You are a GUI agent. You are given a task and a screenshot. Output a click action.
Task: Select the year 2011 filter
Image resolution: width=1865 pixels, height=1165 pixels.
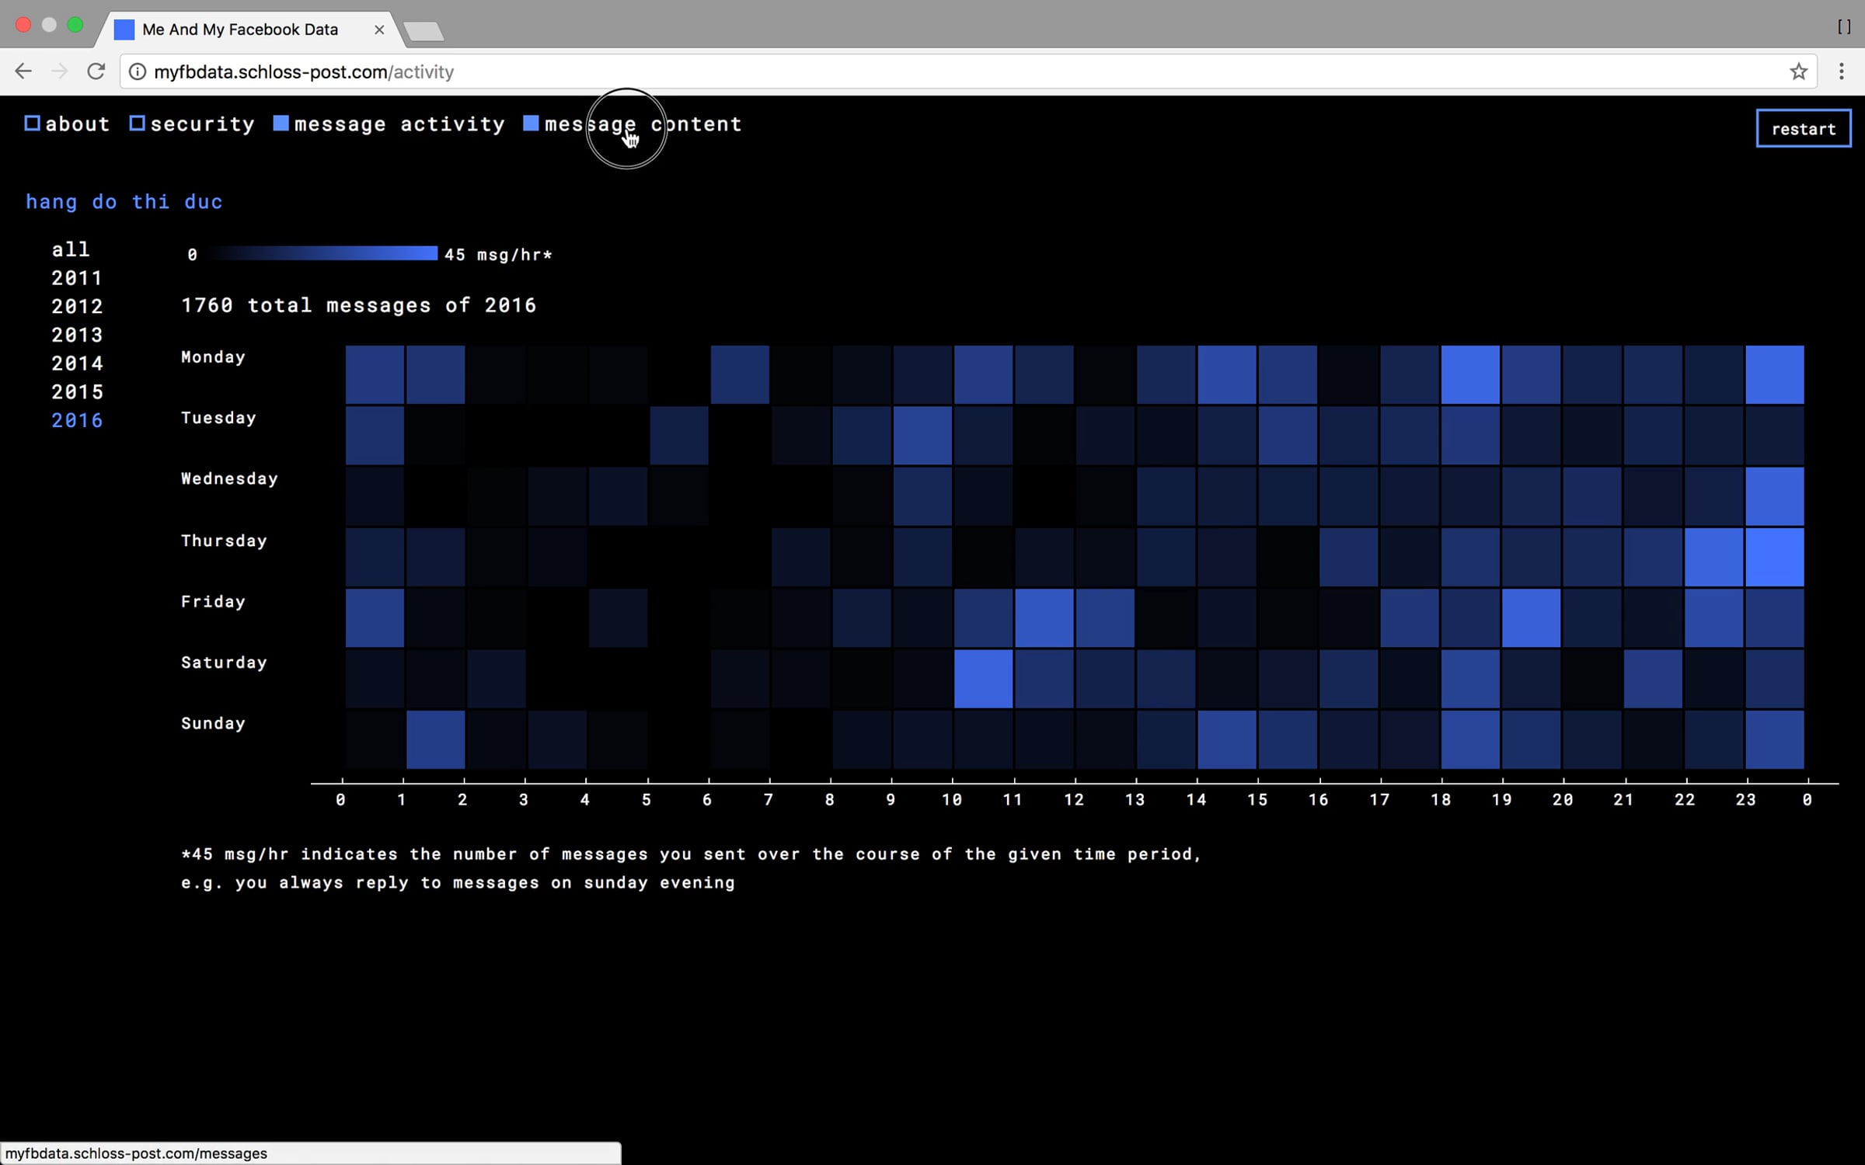77,278
